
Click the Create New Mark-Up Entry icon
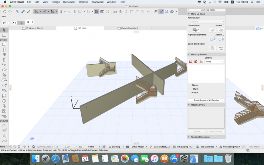190,62
